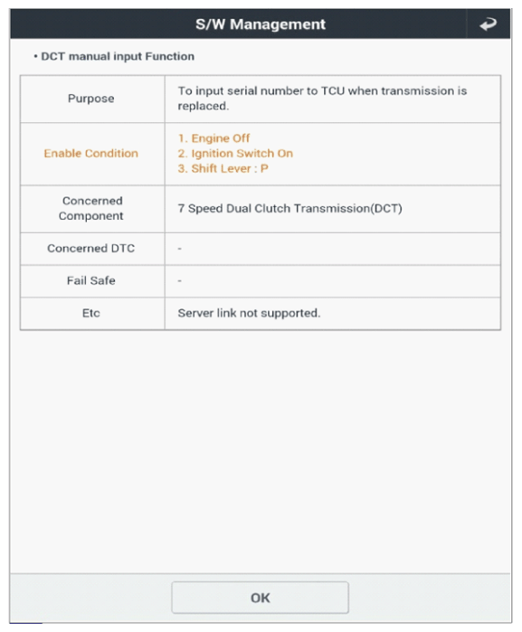The image size is (522, 632).
Task: Confirm with the OK button
Action: [261, 598]
